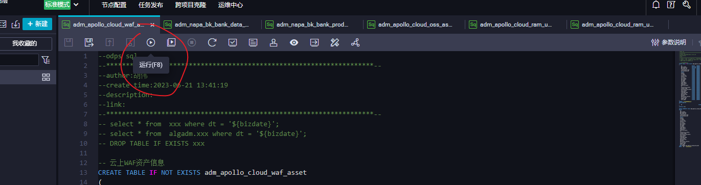701x185 pixels.
Task: Open the lineage graph nodes icon
Action: [355, 42]
